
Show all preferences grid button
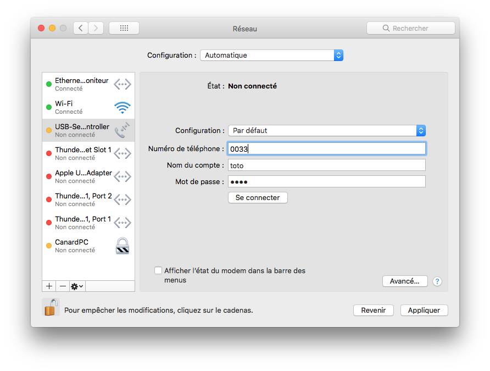[x=124, y=28]
